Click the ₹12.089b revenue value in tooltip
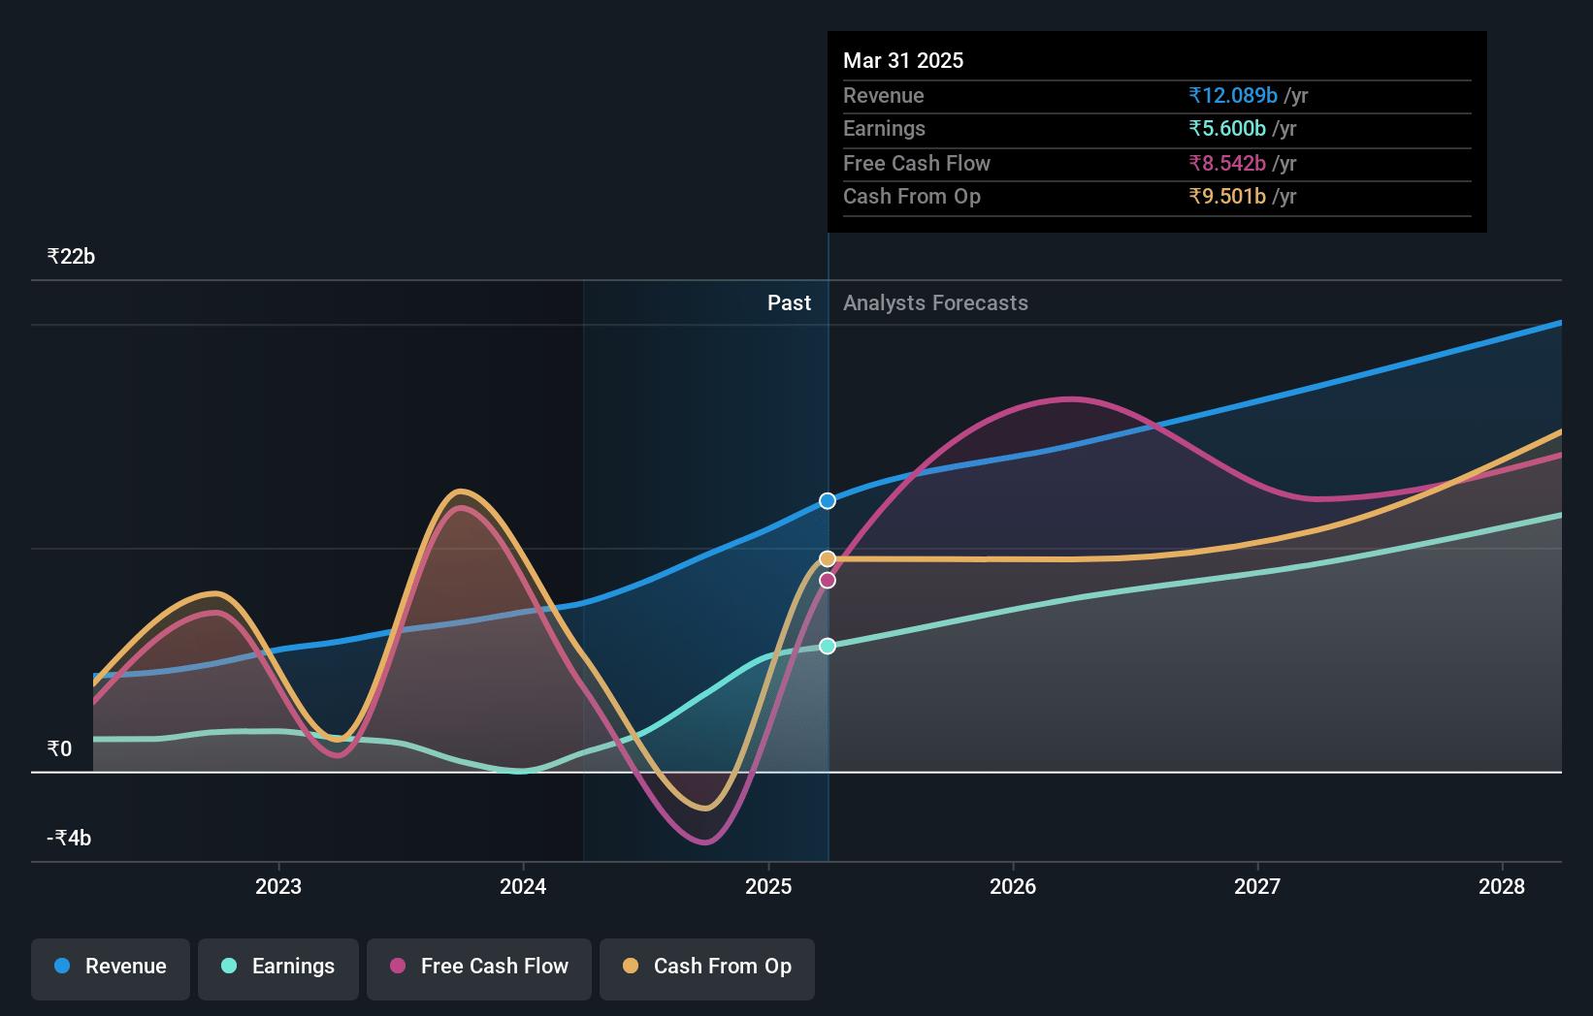This screenshot has height=1016, width=1593. point(1233,95)
